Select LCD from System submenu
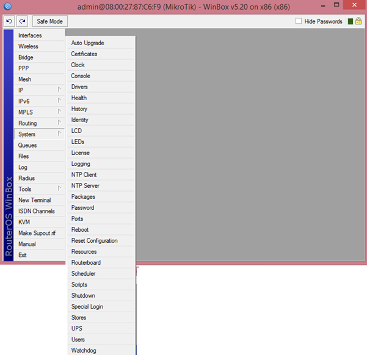367x355 pixels. tap(101, 131)
